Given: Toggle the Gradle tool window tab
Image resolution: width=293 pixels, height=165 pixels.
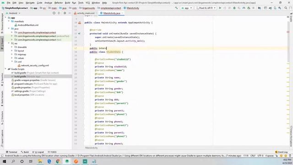Looking at the screenshot, I should tap(291, 18).
